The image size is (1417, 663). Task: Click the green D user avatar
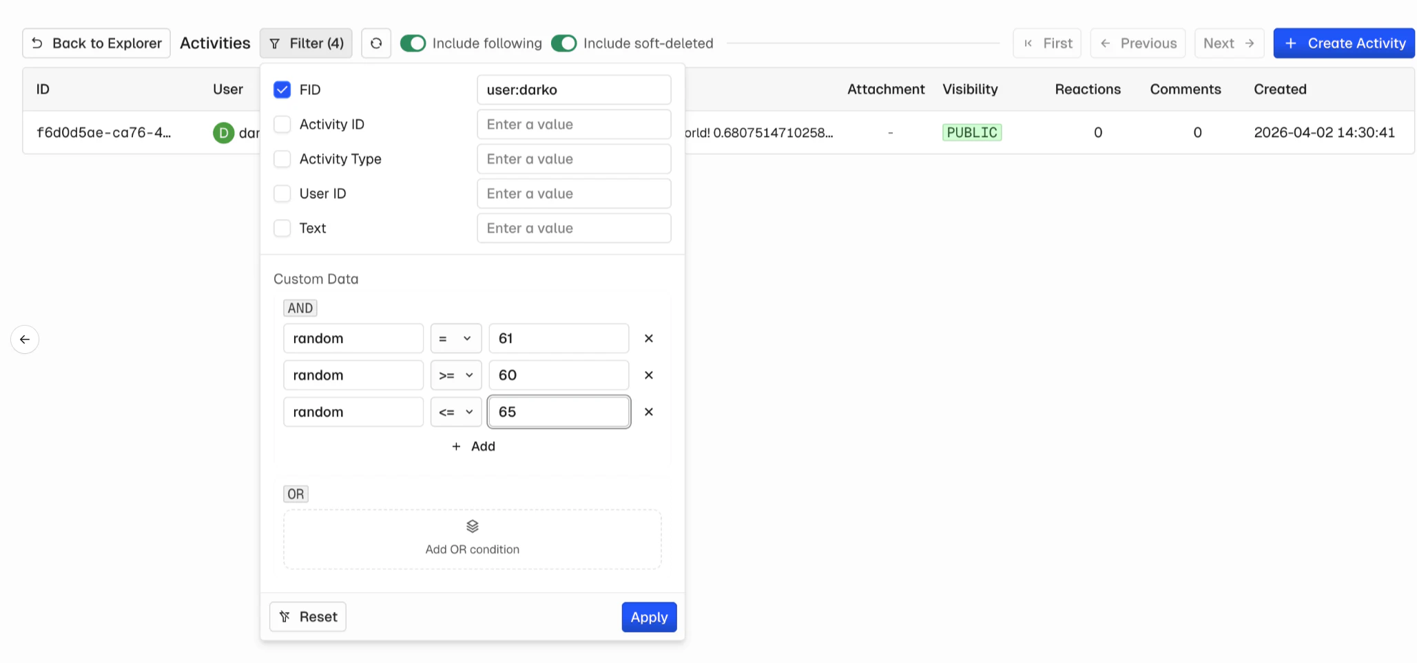pos(223,133)
